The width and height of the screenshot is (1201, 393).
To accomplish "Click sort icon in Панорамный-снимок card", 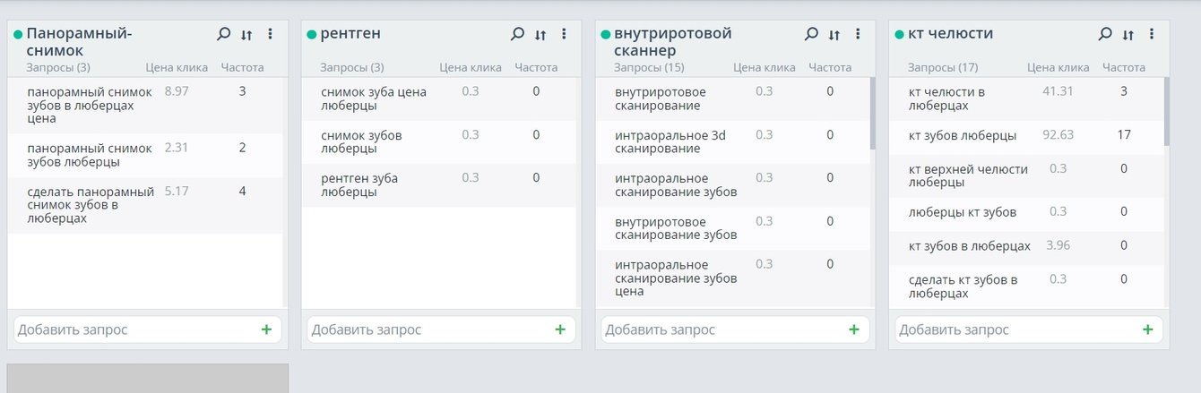I will click(x=246, y=35).
